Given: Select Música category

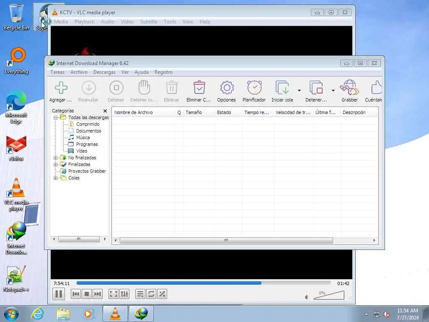Looking at the screenshot, I should pyautogui.click(x=83, y=138).
